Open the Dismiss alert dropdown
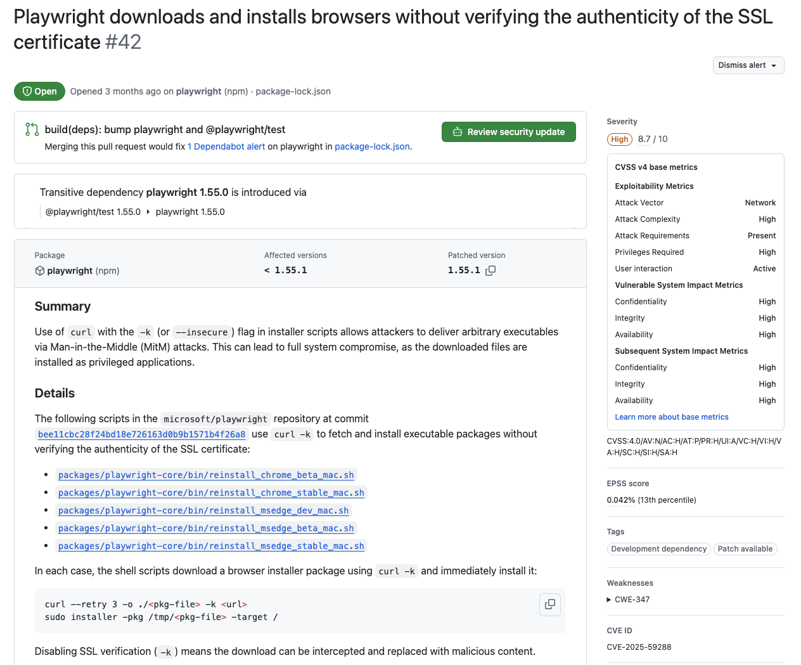Screen dimensions: 801x665 click(x=748, y=65)
